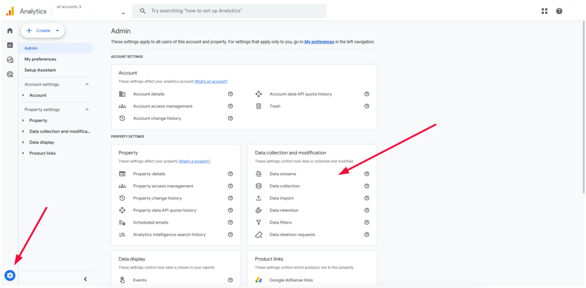Open Property data API quota history
The height and width of the screenshot is (288, 586).
(x=164, y=210)
